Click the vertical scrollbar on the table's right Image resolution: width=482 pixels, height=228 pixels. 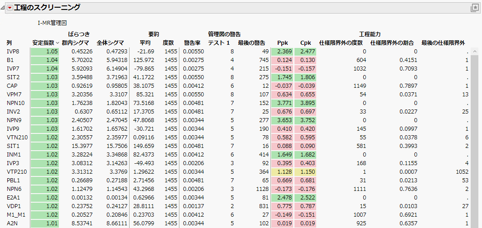tap(474, 136)
